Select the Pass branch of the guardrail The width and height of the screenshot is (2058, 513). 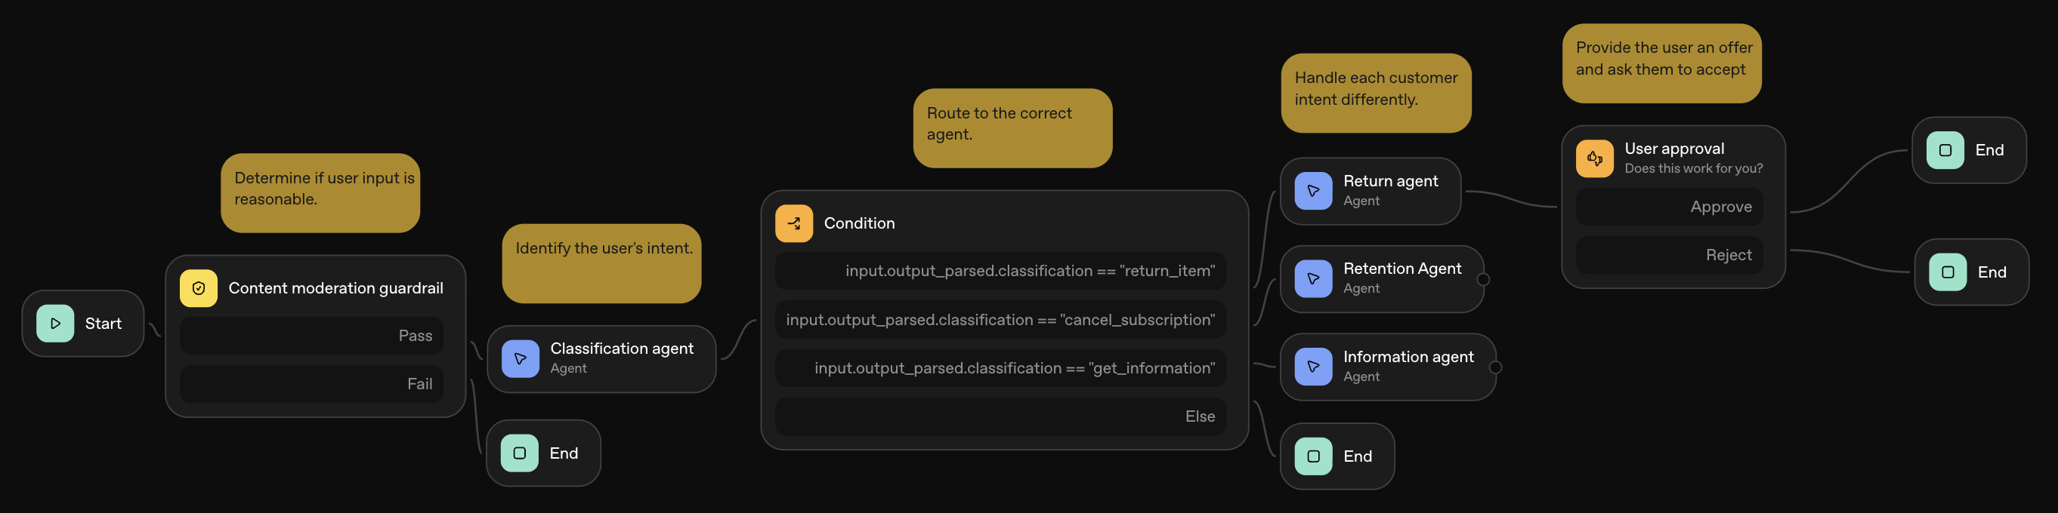pos(311,335)
